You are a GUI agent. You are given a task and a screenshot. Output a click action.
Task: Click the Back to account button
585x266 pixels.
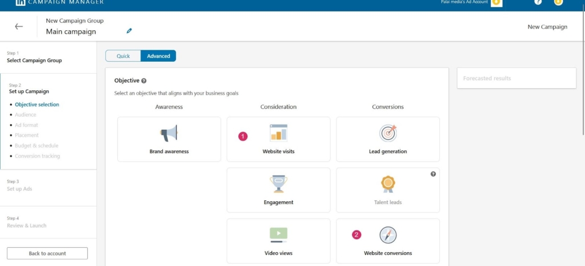tap(47, 253)
